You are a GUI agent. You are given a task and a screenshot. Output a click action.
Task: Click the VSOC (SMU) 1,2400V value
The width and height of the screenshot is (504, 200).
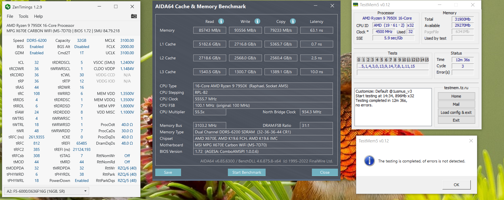coord(127,62)
